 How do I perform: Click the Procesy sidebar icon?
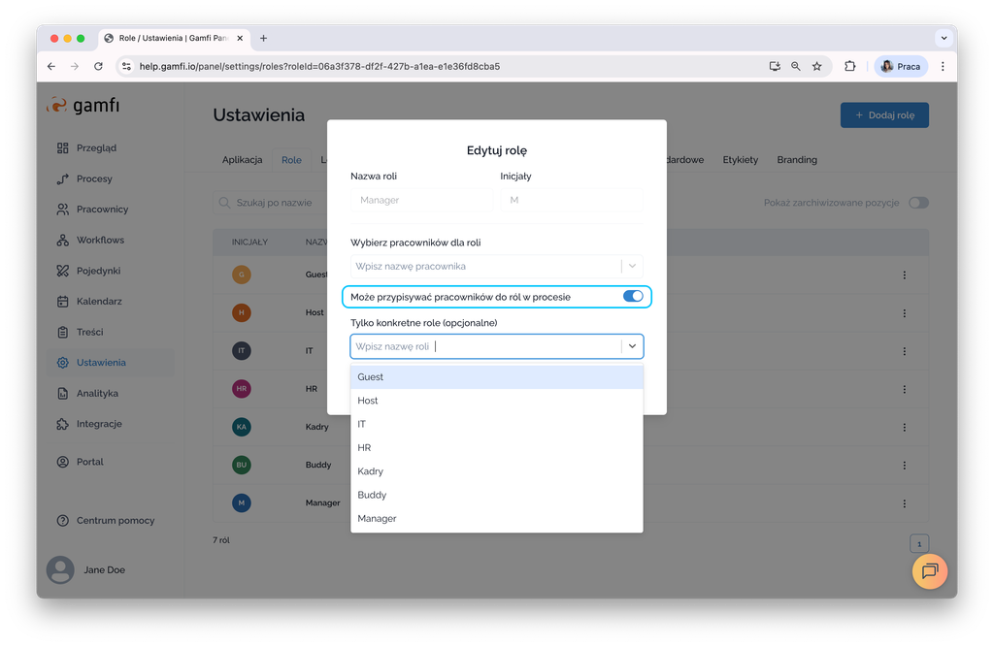coord(63,178)
